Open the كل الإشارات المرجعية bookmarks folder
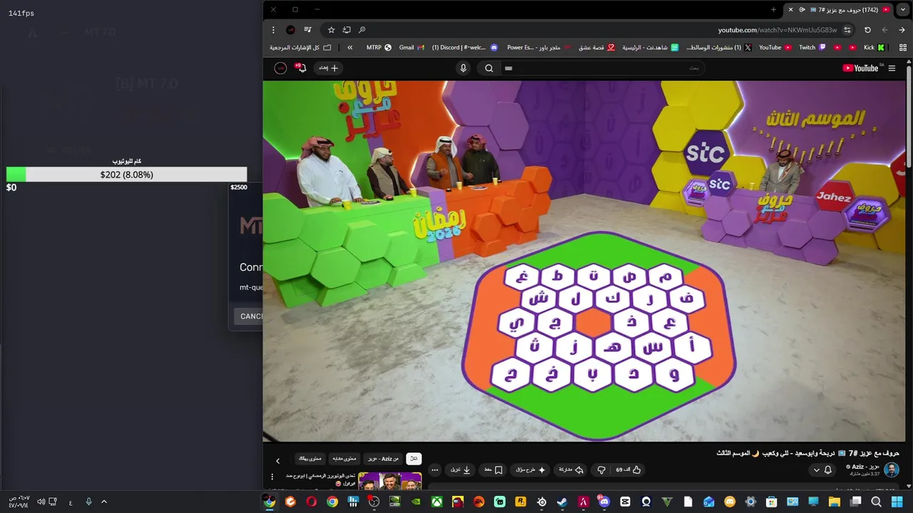 coord(300,48)
